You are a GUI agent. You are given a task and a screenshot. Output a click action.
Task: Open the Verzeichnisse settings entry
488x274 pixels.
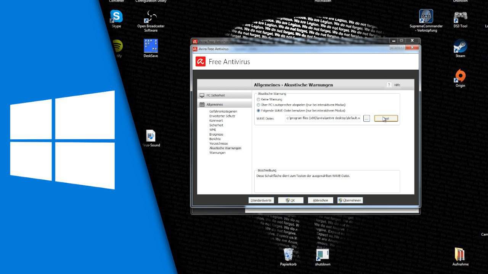pyautogui.click(x=218, y=143)
